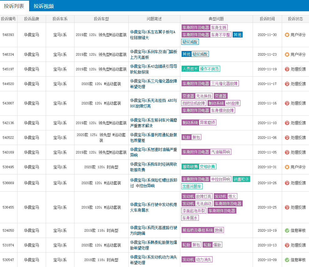309x267 pixels.
Task: Open complaint 无法挂挡 ABS与DSC故障灯亮
Action: 154,103
